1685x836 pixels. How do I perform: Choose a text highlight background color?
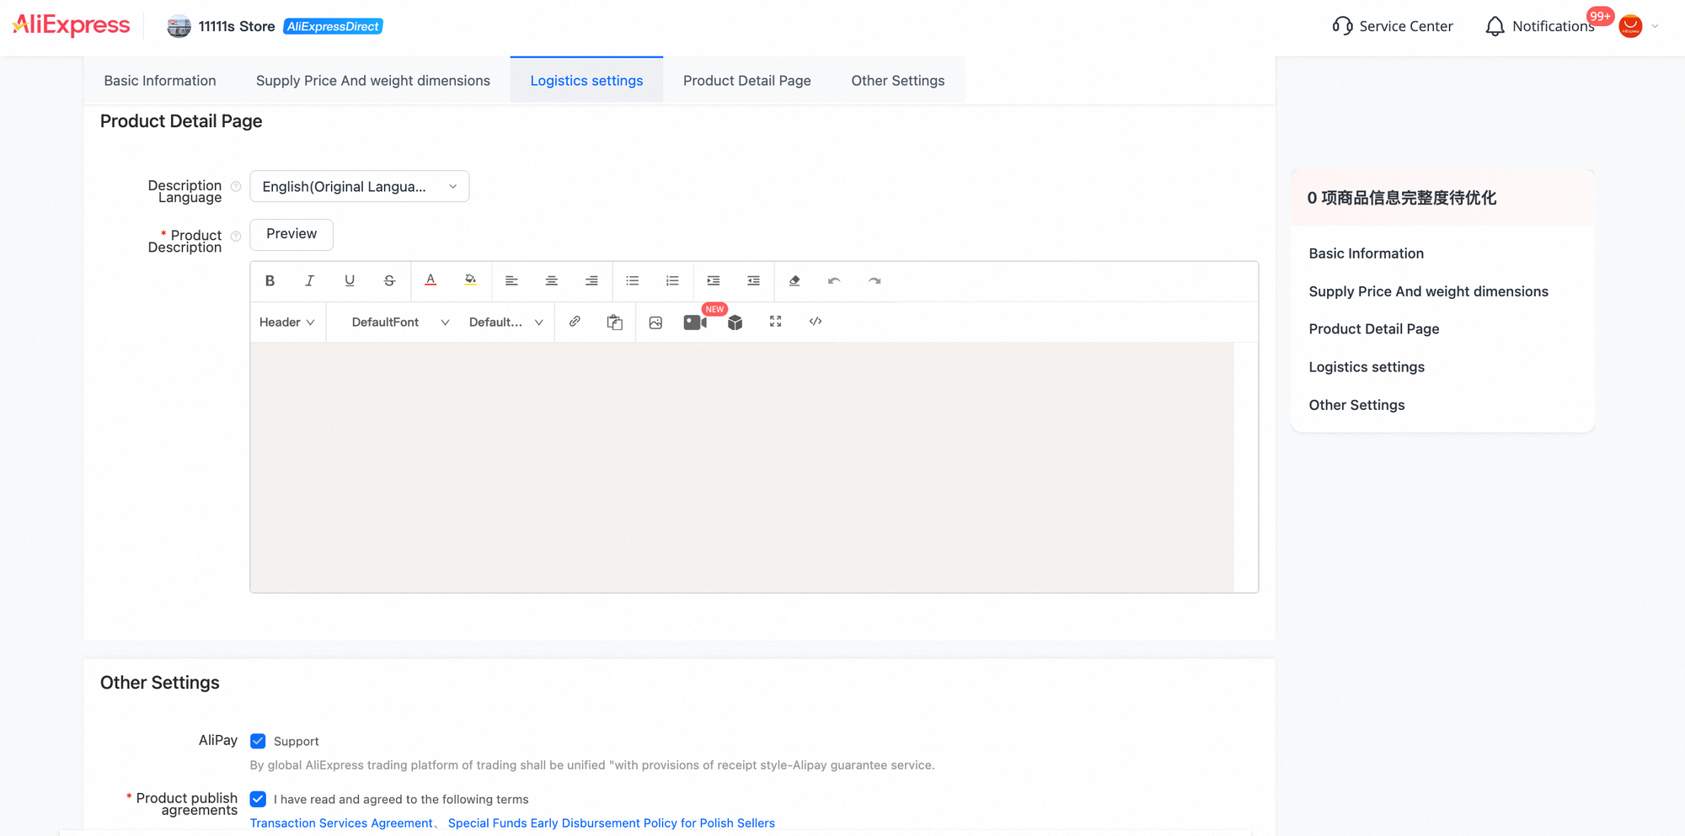[x=471, y=281]
